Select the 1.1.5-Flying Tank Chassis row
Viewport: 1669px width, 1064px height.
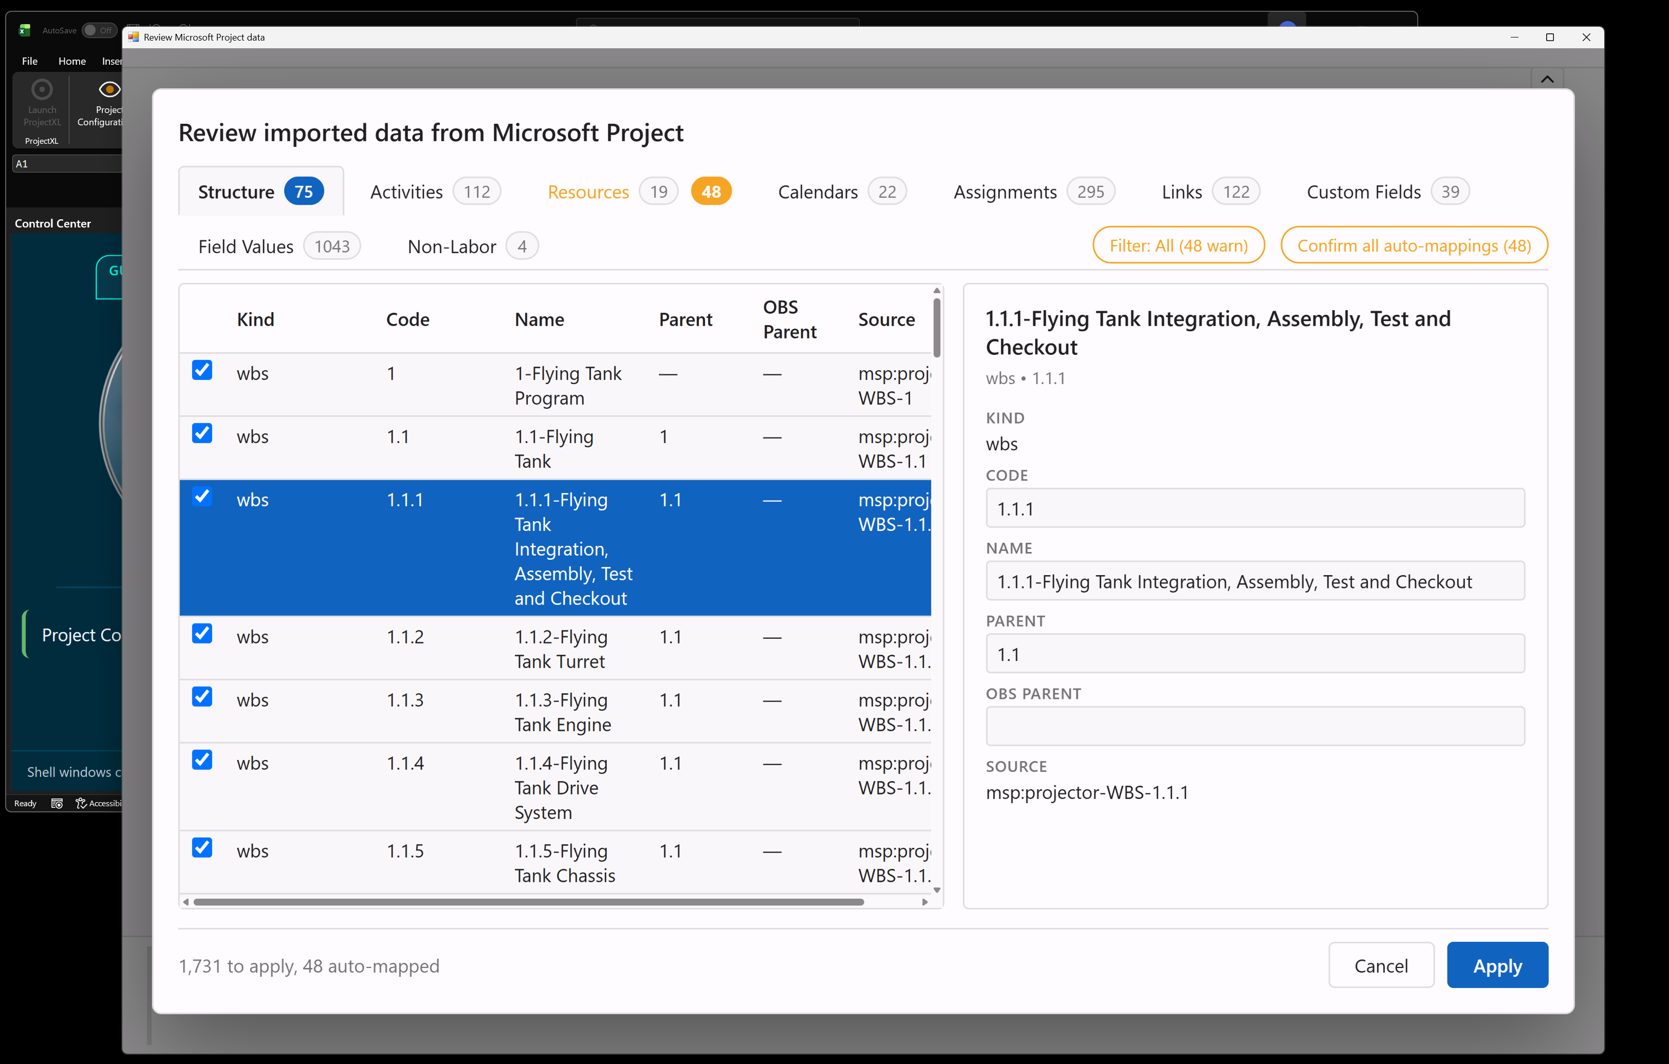click(554, 862)
